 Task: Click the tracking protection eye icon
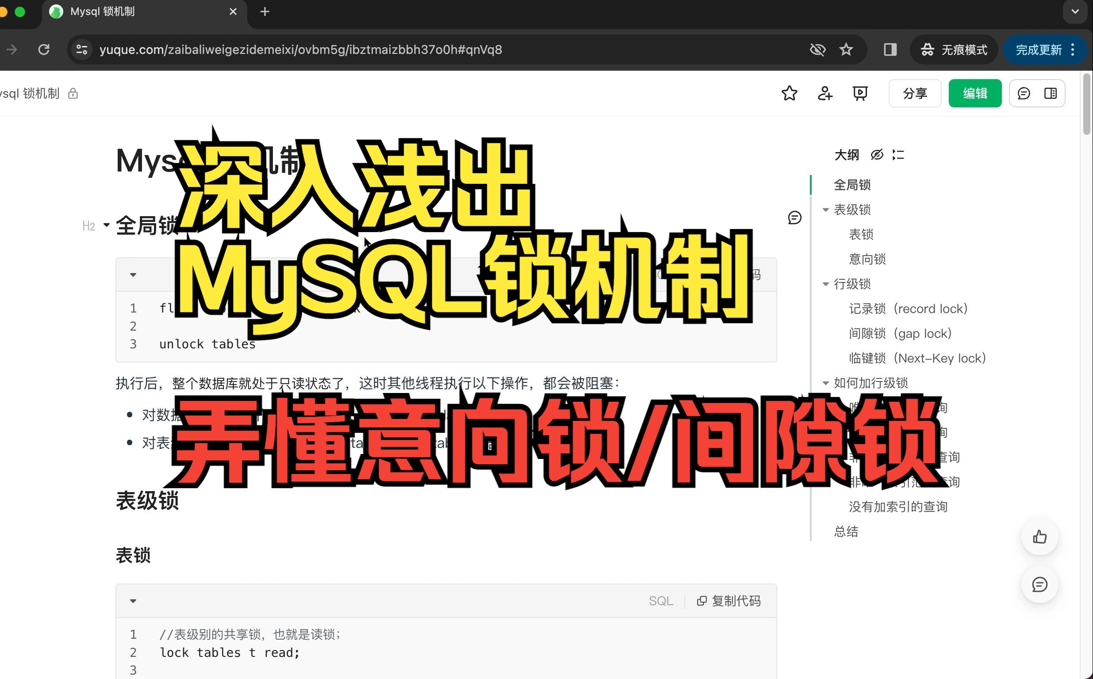tap(817, 50)
